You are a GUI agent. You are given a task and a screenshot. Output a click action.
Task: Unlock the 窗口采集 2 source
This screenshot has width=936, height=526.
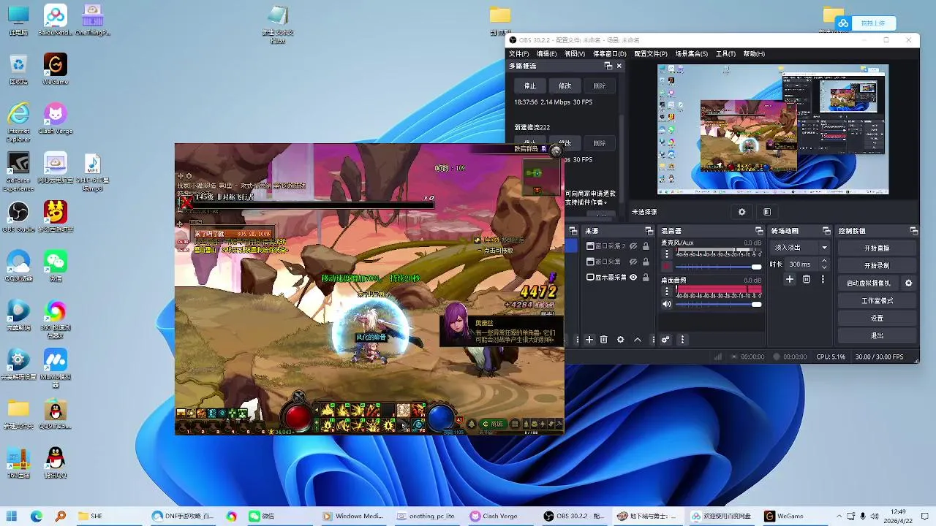click(x=646, y=246)
